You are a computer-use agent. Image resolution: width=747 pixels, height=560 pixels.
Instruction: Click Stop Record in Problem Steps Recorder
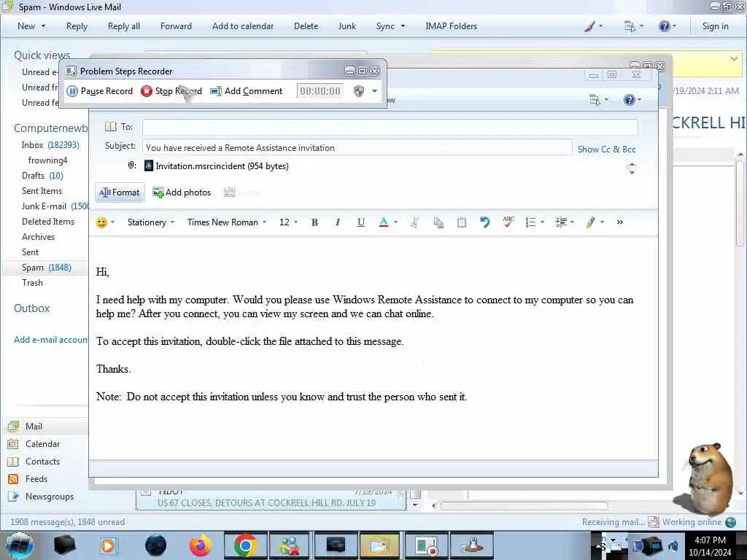pos(171,91)
